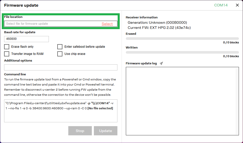
Task: Click the Firmware update log heading
Action: click(141, 63)
